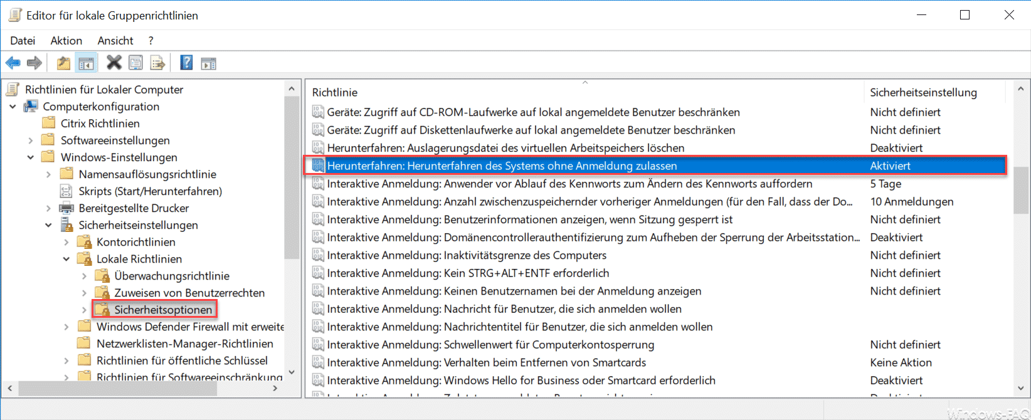Image resolution: width=1031 pixels, height=420 pixels.
Task: Open the Ansicht menu
Action: click(x=115, y=41)
